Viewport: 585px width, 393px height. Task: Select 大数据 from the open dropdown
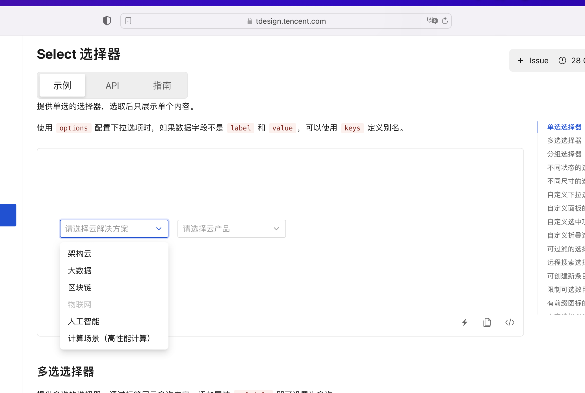[80, 270]
